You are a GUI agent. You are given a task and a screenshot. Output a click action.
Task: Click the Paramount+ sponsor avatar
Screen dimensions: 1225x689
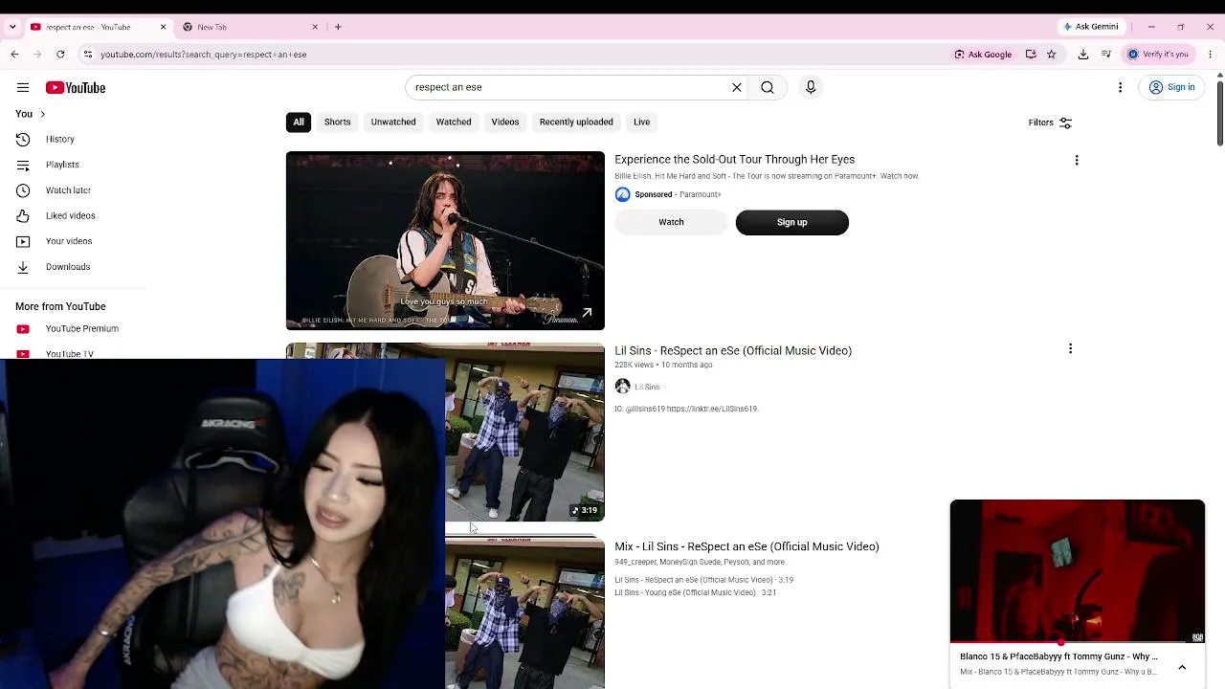click(623, 194)
